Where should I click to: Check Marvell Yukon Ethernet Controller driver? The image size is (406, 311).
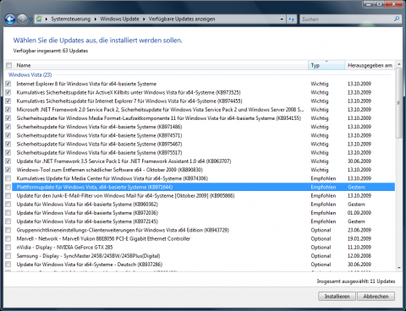[x=8, y=238]
